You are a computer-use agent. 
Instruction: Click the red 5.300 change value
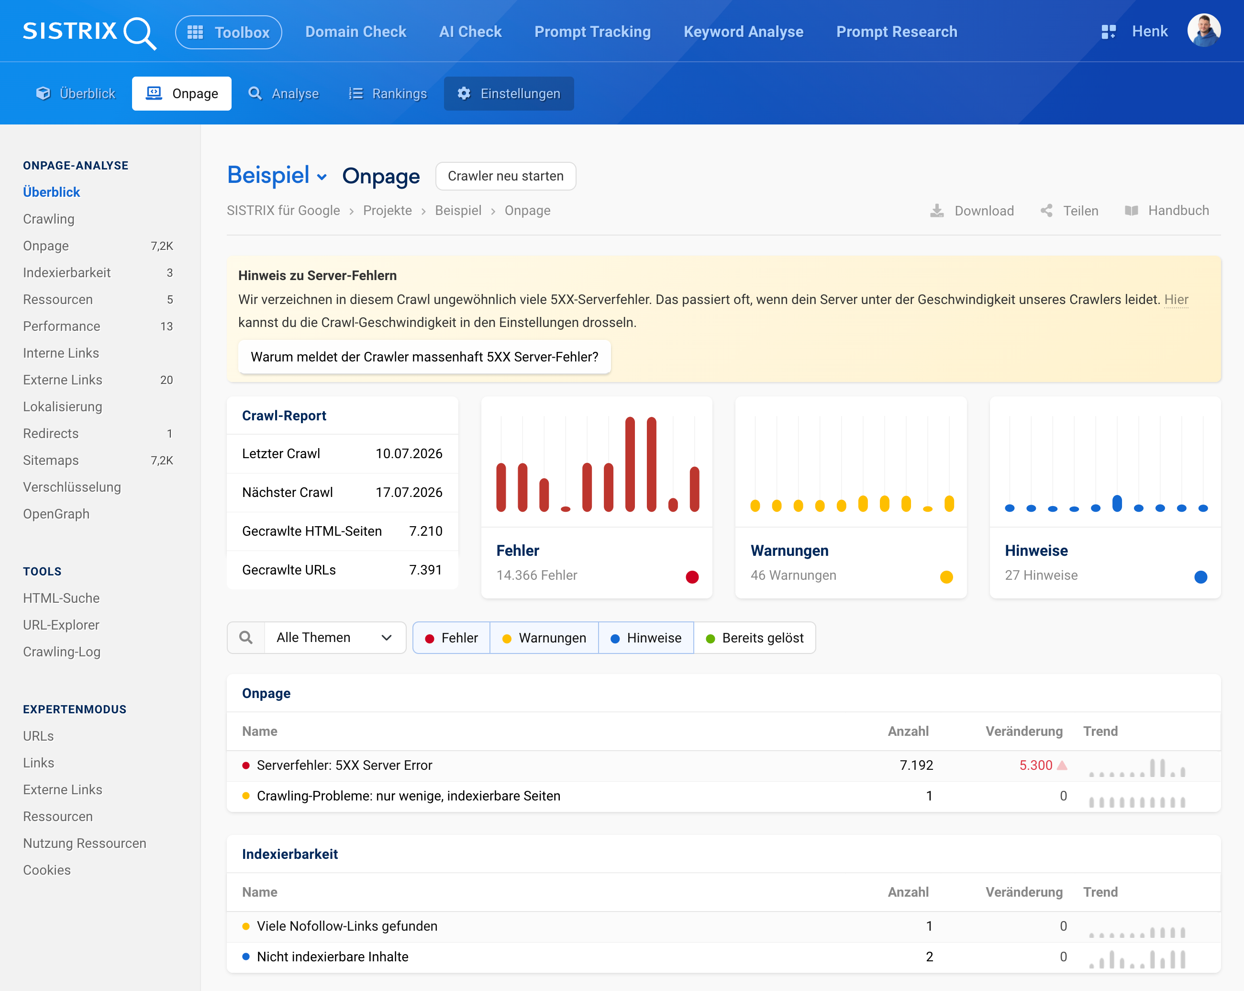[1036, 766]
